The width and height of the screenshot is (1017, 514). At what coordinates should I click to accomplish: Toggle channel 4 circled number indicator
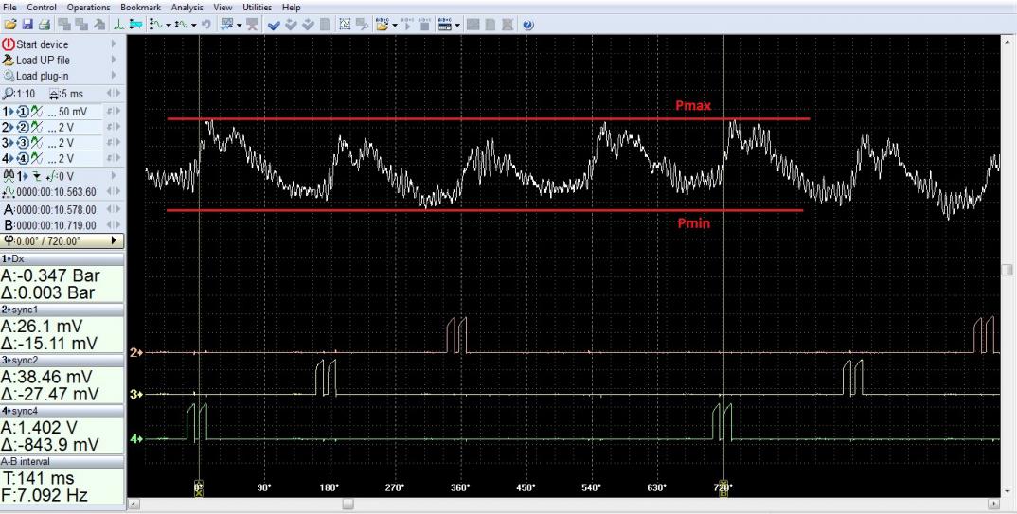click(21, 157)
